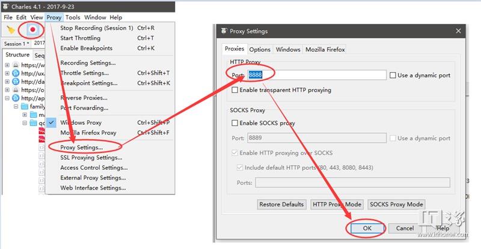Image resolution: width=481 pixels, height=249 pixels.
Task: Enable transparent HTTP proxying checkbox
Action: pyautogui.click(x=234, y=90)
